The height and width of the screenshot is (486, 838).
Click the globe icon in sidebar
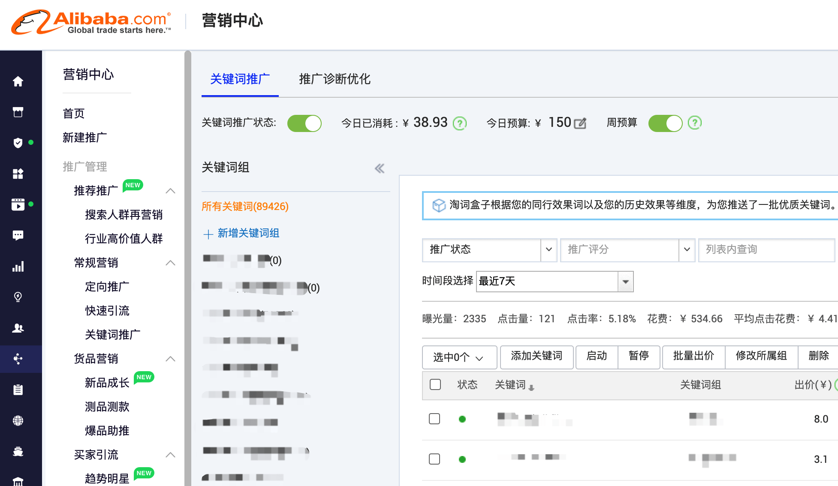pos(18,421)
